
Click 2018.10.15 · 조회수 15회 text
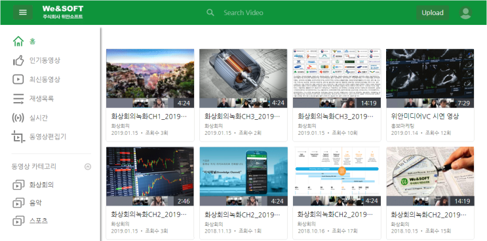click(x=421, y=231)
